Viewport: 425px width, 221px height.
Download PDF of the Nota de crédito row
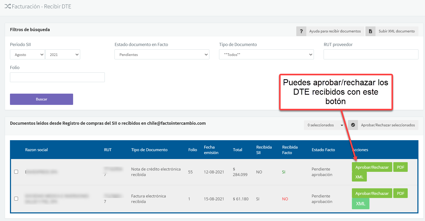400,167
